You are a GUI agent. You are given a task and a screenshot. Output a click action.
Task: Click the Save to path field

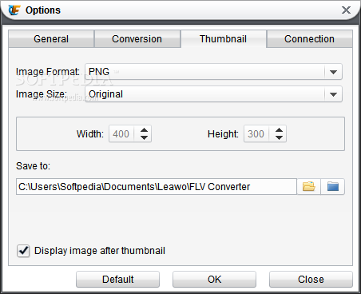(157, 186)
